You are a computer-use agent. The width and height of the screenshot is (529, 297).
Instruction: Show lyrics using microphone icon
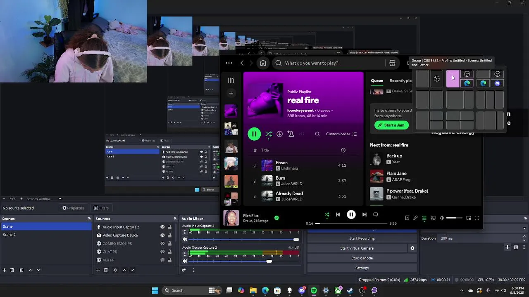(416, 218)
